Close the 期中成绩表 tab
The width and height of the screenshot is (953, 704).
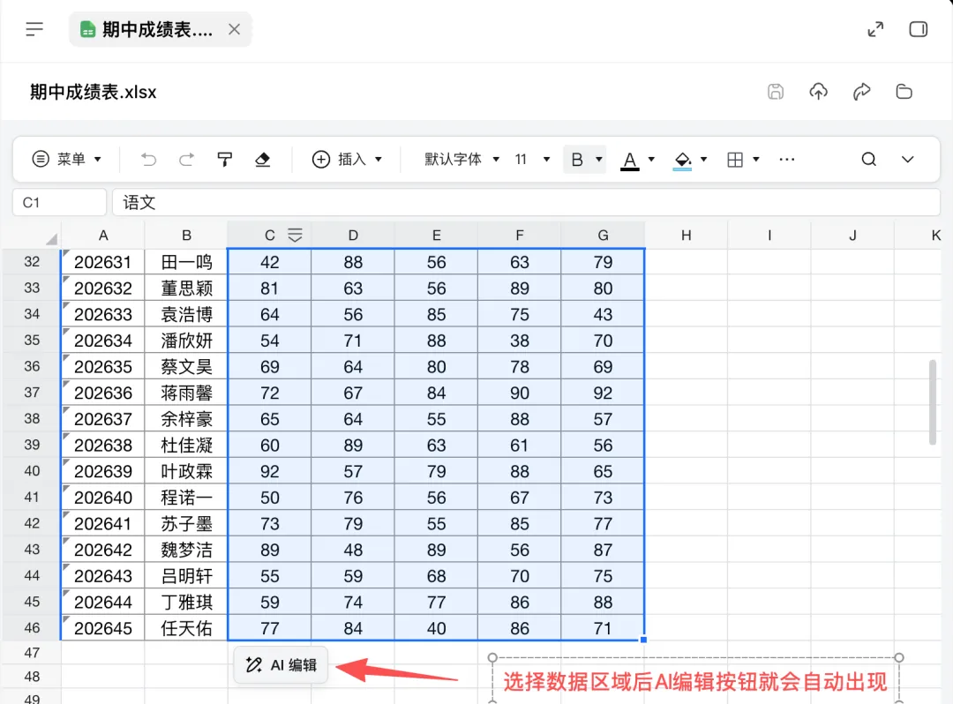tap(234, 29)
